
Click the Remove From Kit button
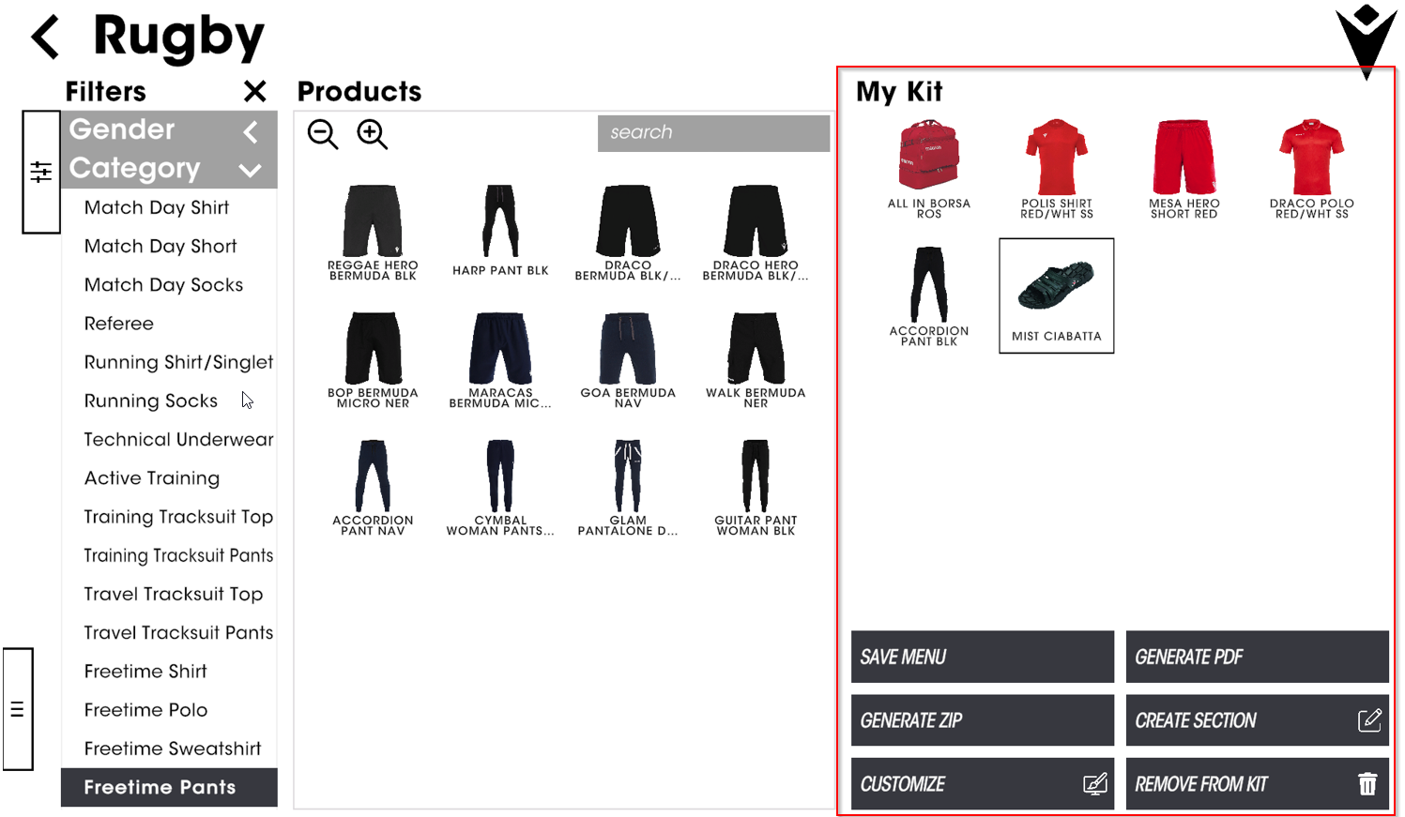[x=1257, y=784]
